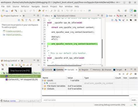Open dropdown arrow next to pen tool icon

46,11
